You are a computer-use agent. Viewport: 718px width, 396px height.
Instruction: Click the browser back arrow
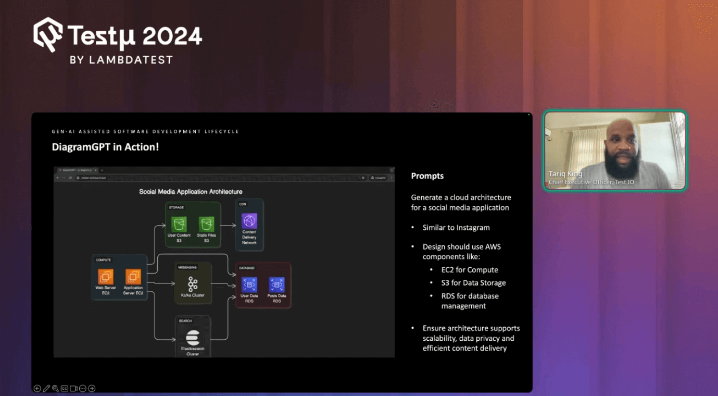pyautogui.click(x=58, y=178)
